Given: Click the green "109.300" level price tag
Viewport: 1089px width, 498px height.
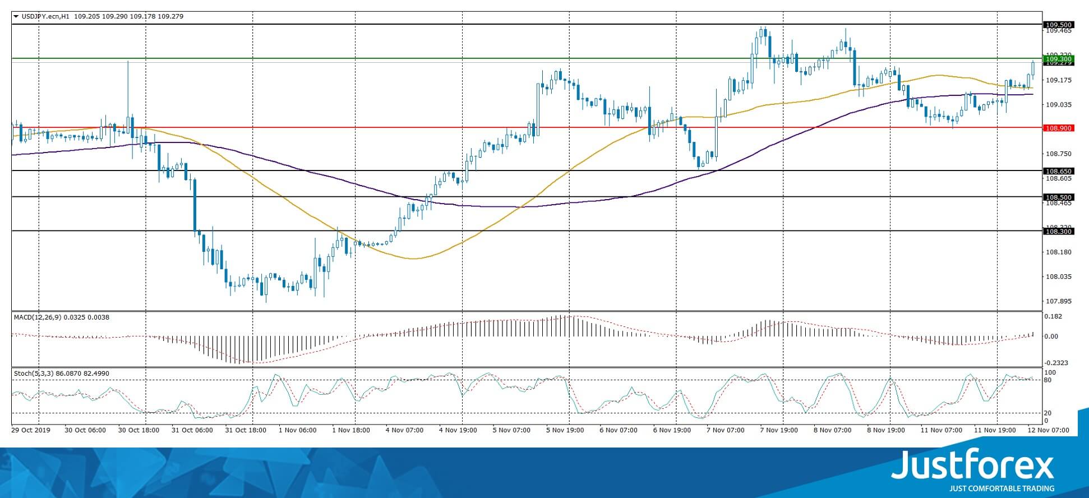Looking at the screenshot, I should (1058, 59).
